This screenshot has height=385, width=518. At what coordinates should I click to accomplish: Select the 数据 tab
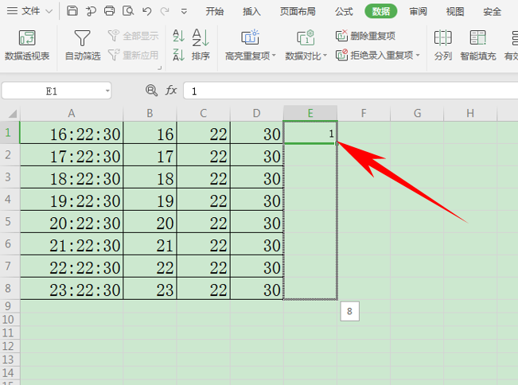[381, 12]
